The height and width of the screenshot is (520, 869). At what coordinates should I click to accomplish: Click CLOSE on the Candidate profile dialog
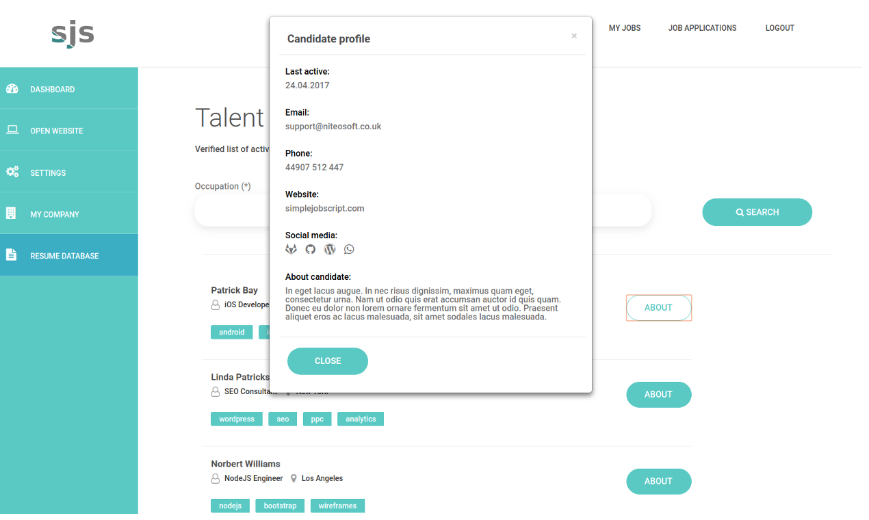[327, 361]
